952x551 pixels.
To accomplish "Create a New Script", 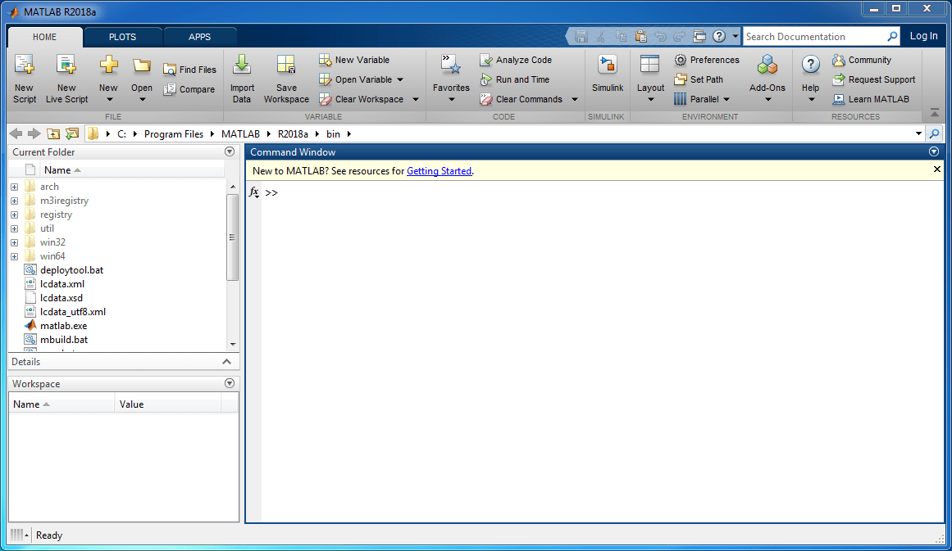I will click(x=25, y=79).
